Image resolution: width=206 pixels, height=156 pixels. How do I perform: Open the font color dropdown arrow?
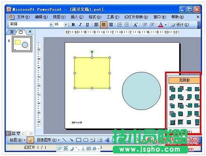[166, 25]
